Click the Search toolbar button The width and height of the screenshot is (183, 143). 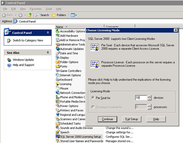coord(42,15)
